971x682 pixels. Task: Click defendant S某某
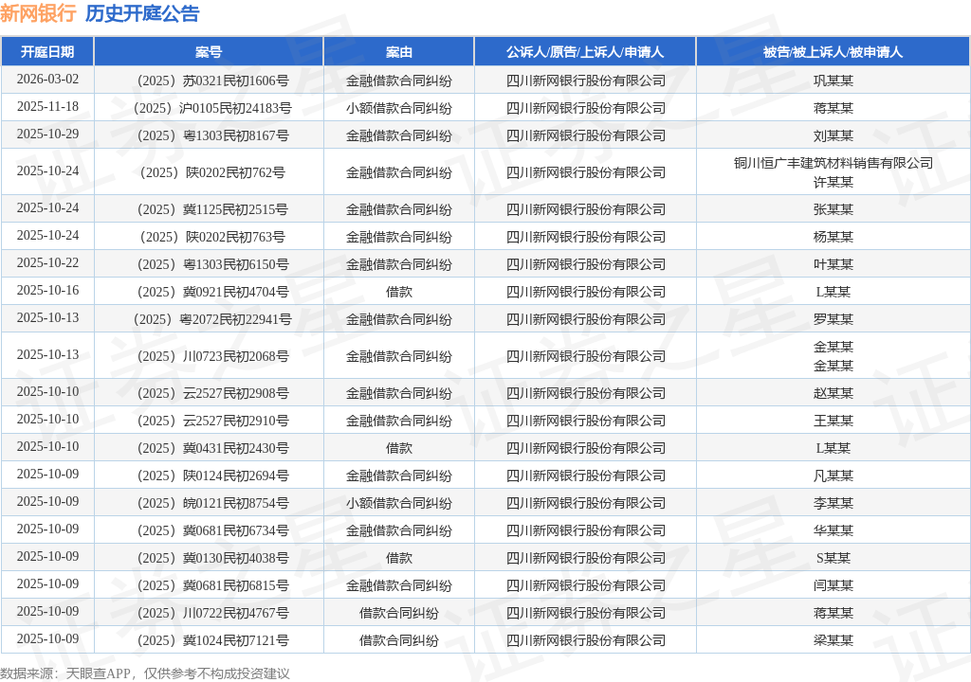point(833,558)
